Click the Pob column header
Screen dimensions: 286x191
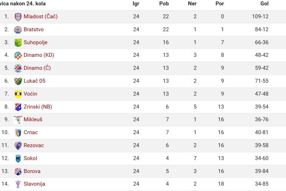click(164, 3)
